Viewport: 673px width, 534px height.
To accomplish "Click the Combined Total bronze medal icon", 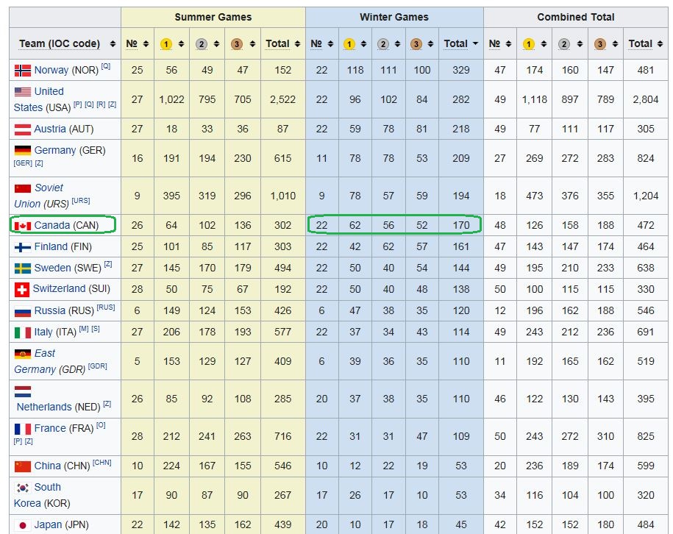I will click(x=600, y=44).
